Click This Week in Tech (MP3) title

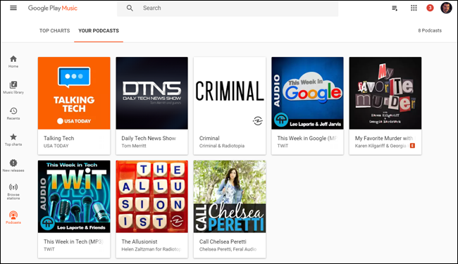point(73,241)
